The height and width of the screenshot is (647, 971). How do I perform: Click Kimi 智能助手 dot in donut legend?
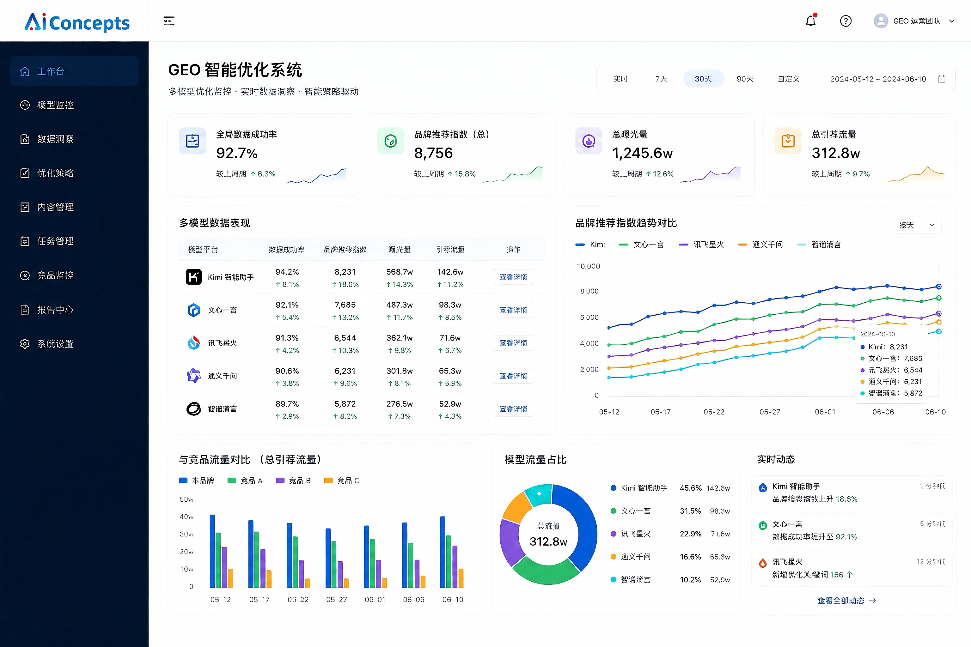pos(614,488)
